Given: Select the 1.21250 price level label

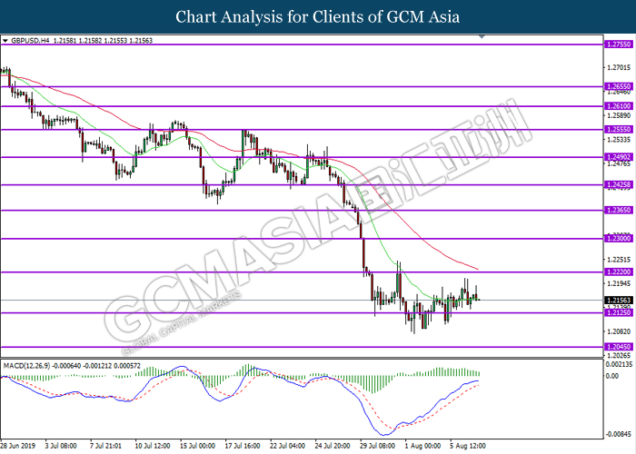Looking at the screenshot, I should point(619,312).
